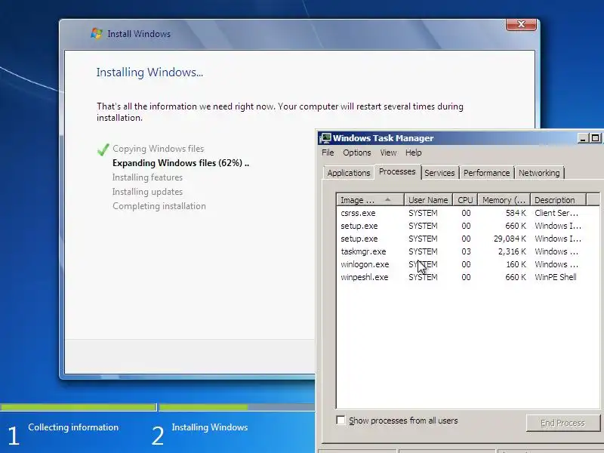The height and width of the screenshot is (453, 604).
Task: Click the Installing updates step text
Action: pos(147,192)
